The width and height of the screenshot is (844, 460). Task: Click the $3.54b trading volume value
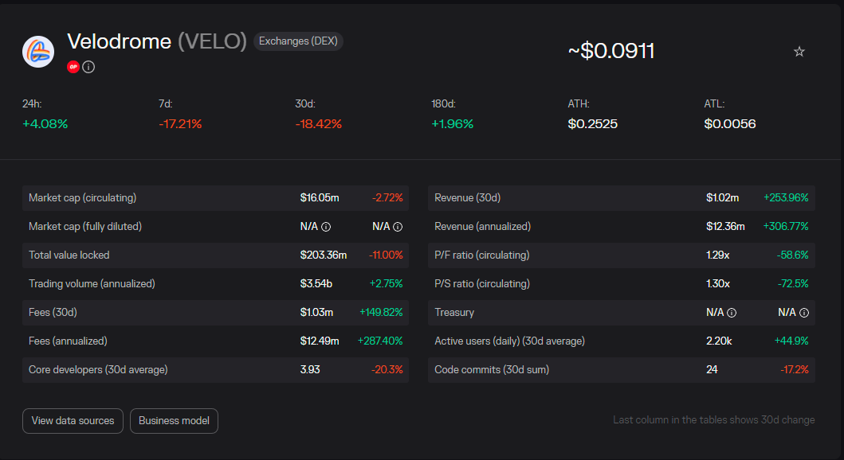click(x=316, y=284)
